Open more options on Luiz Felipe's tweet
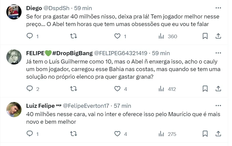 [x=218, y=106]
